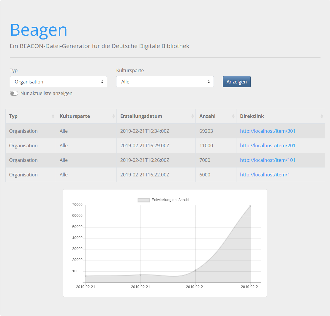
Task: Click the date 2019-02-21T16:26:00Z
Action: point(145,160)
